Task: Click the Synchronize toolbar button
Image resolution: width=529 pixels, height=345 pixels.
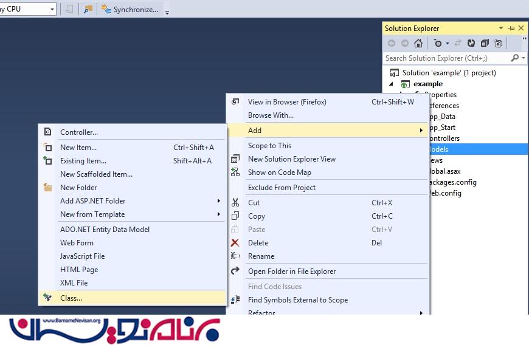Action: 130,9
